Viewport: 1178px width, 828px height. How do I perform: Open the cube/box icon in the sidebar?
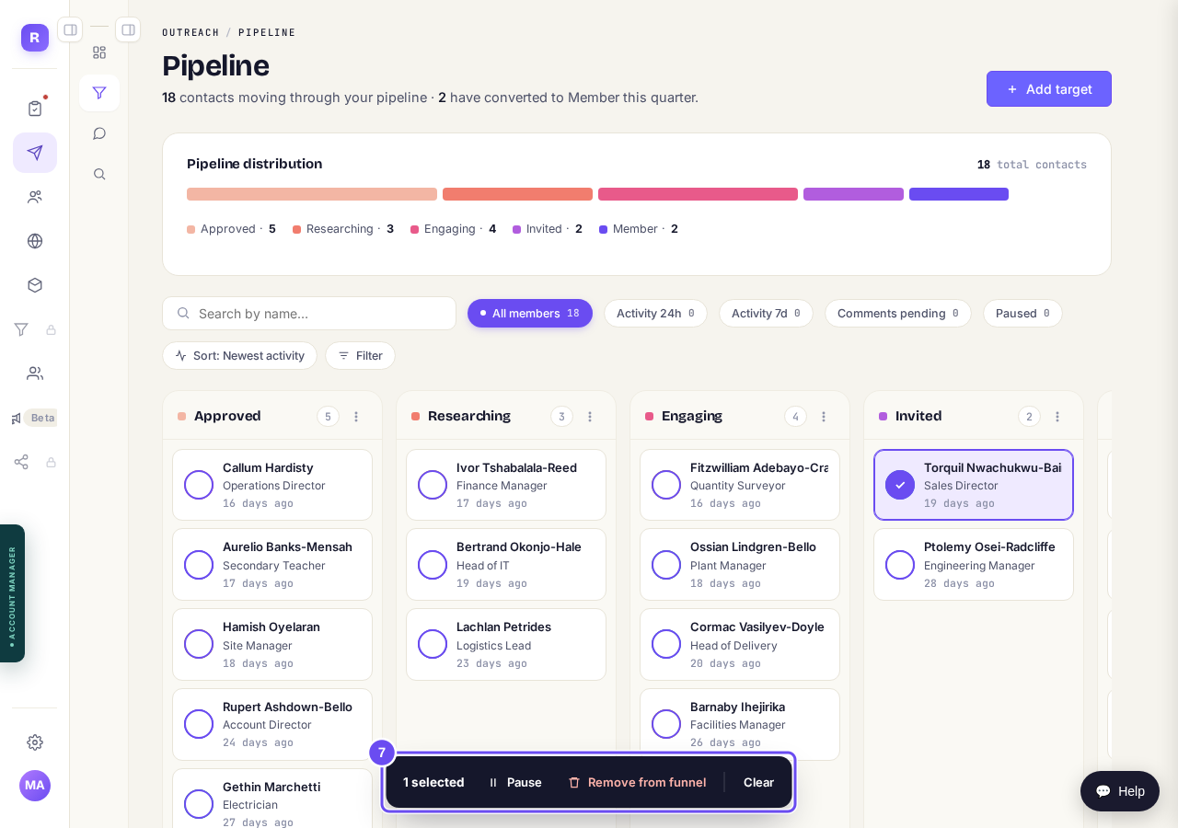pos(35,285)
